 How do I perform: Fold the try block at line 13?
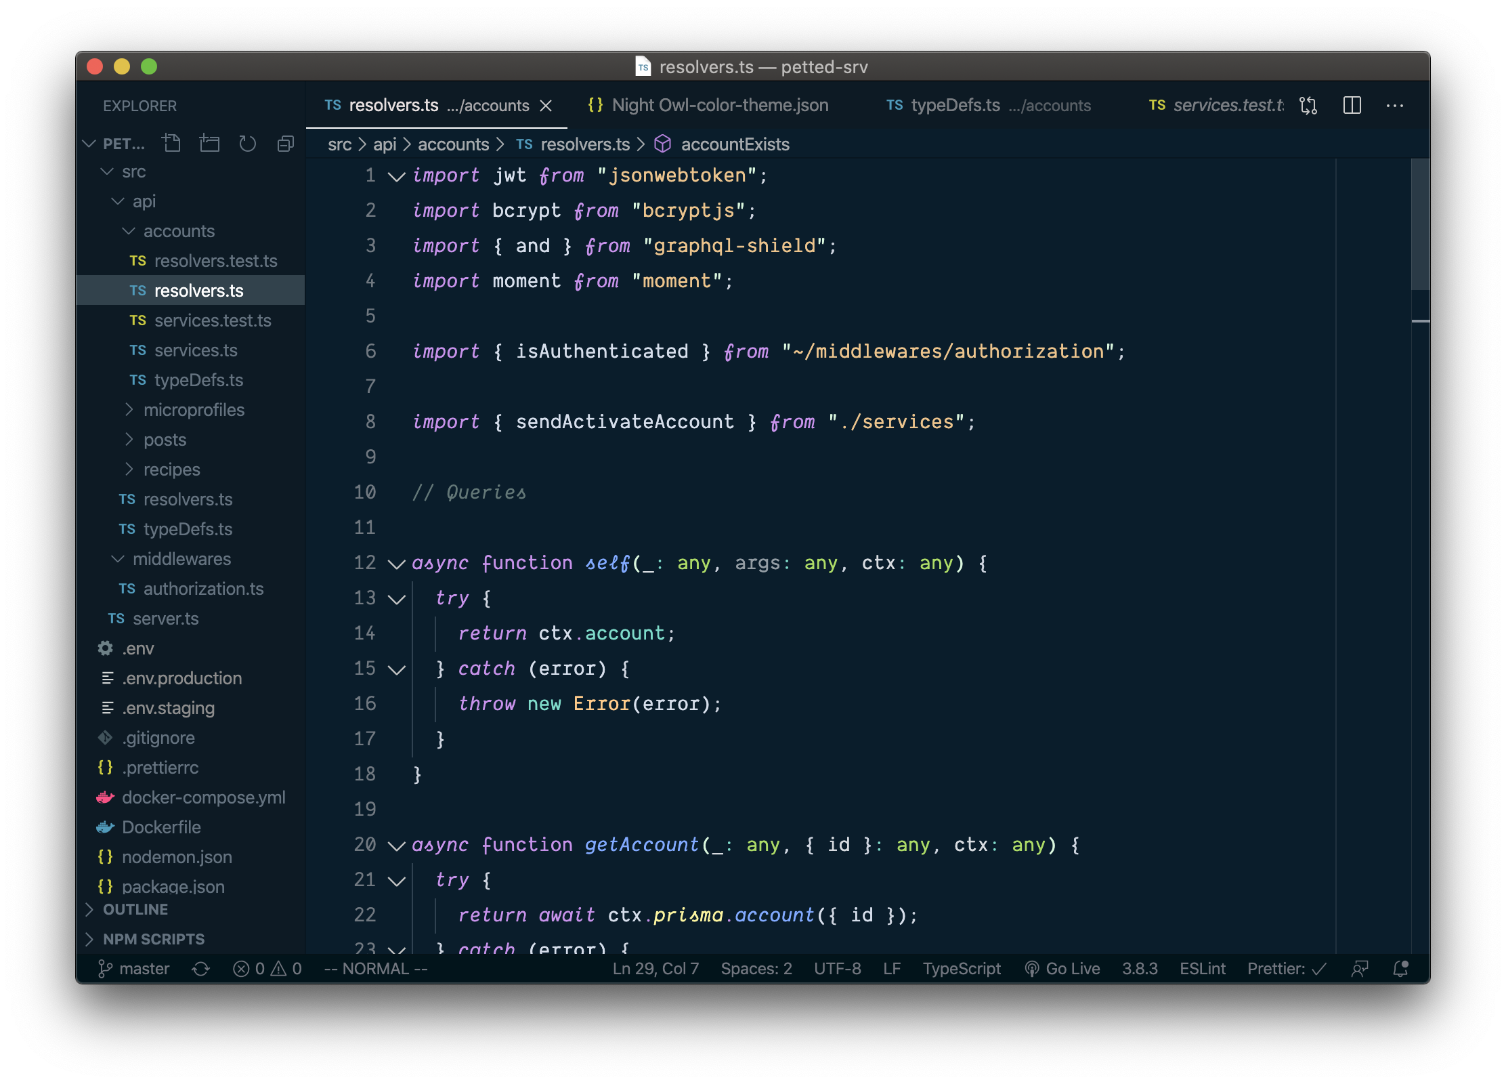(x=396, y=599)
